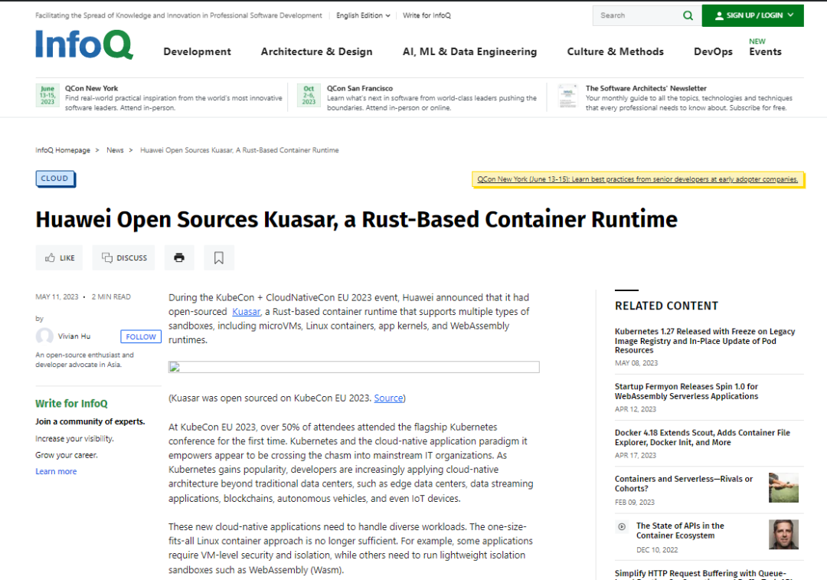Expand the Sign Up / Login menu
Viewport: 827px width, 580px height.
753,15
